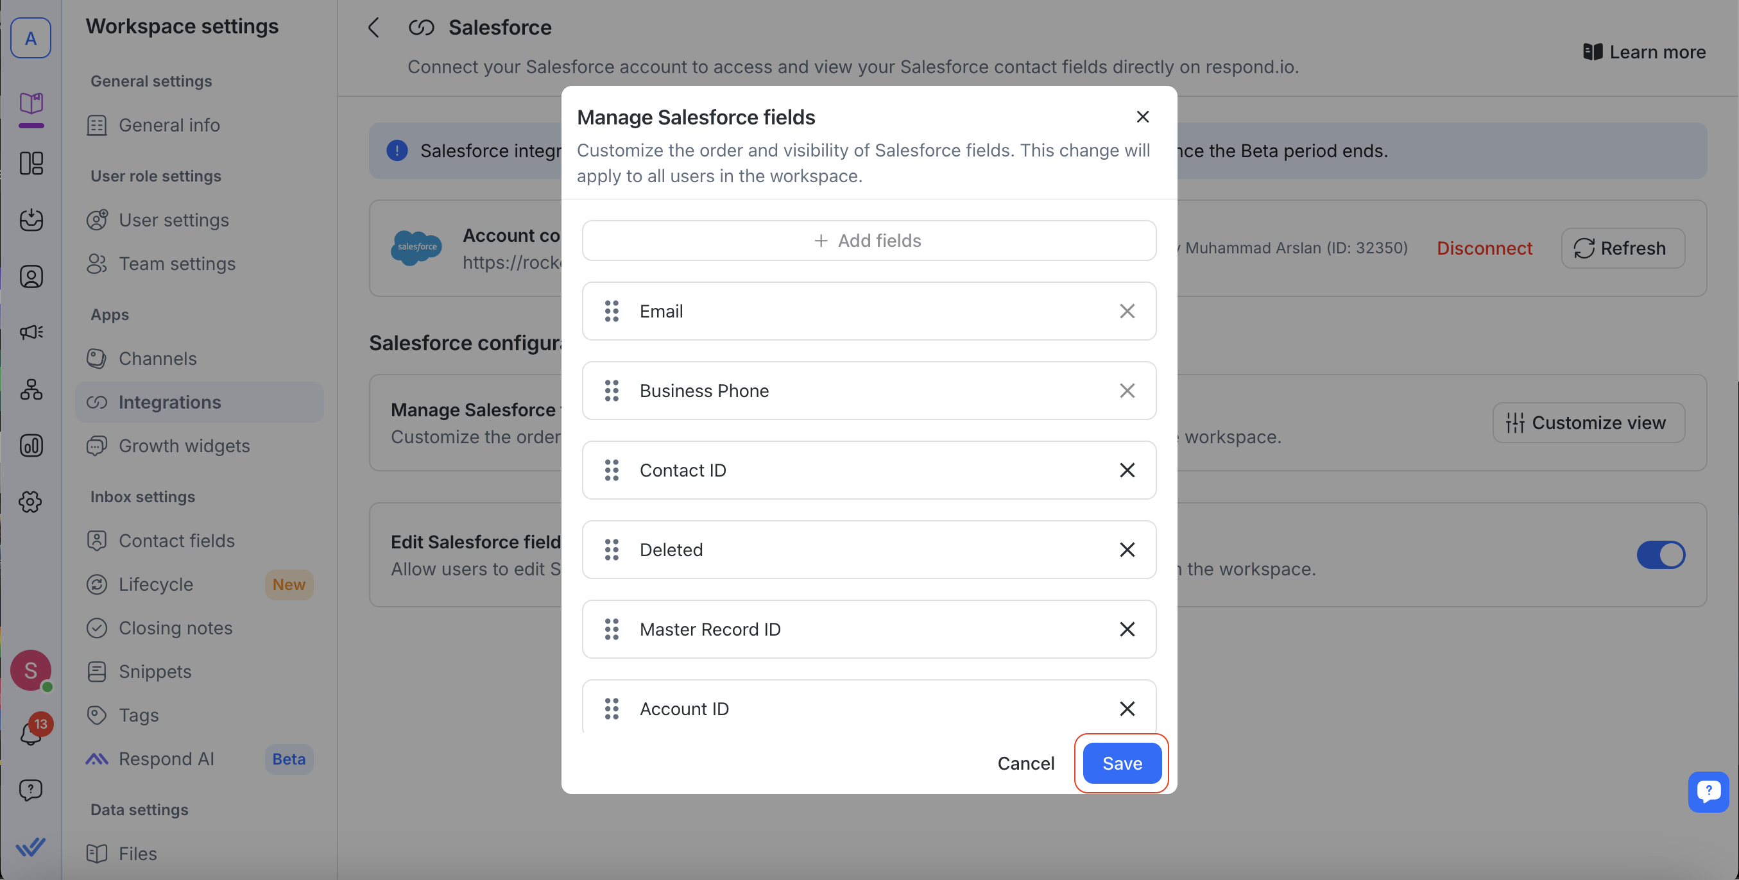
Task: Delete the Contact ID field entry
Action: [x=1127, y=470]
